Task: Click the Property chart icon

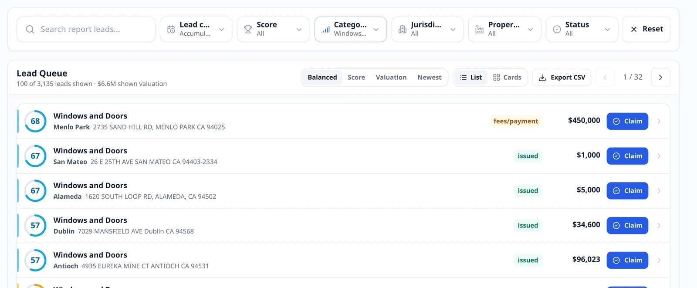Action: pyautogui.click(x=480, y=29)
